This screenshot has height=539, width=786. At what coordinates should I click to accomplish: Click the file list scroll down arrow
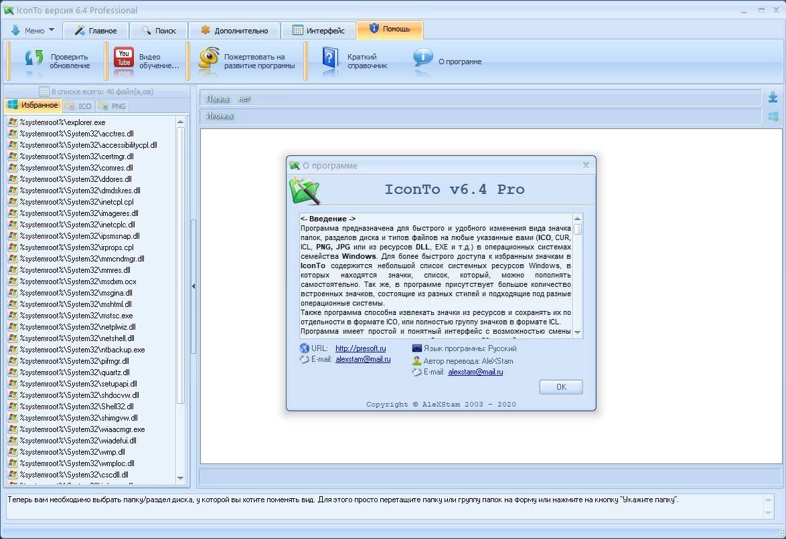pos(181,478)
